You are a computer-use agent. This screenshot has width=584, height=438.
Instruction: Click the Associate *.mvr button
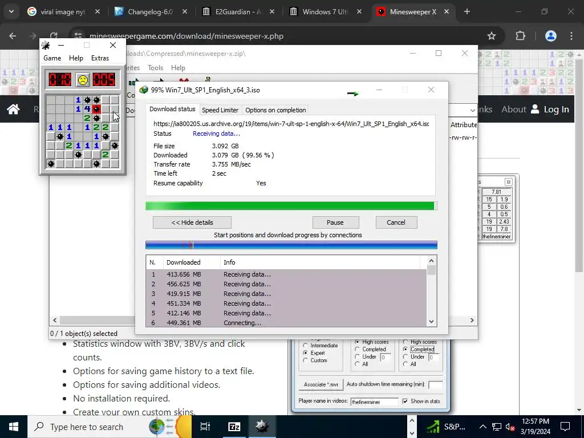[321, 384]
